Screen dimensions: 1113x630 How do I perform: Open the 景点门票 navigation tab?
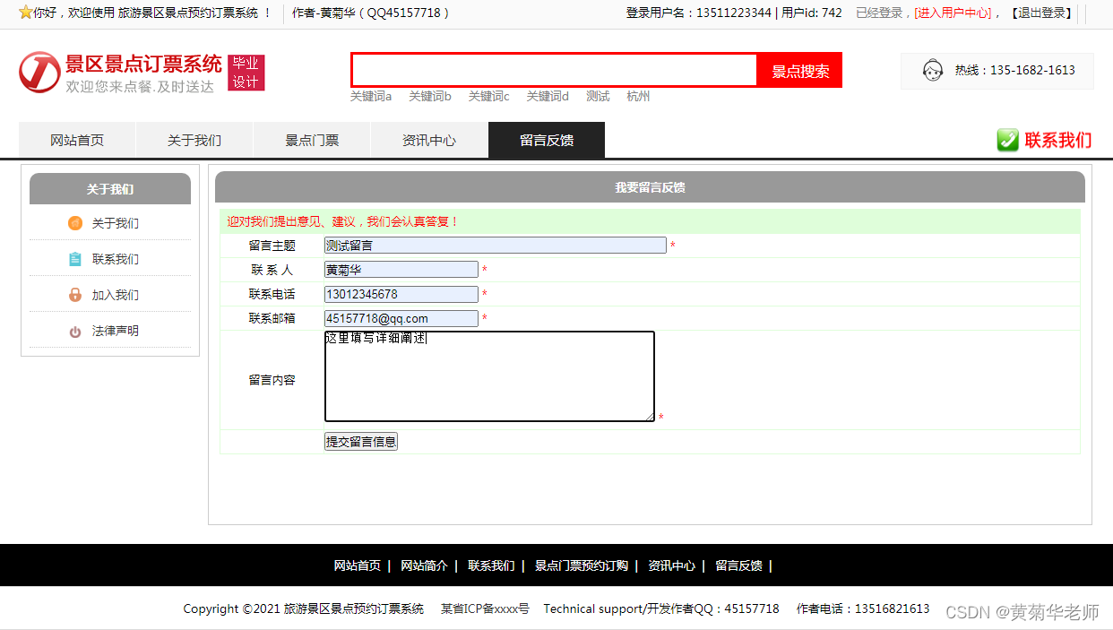312,140
